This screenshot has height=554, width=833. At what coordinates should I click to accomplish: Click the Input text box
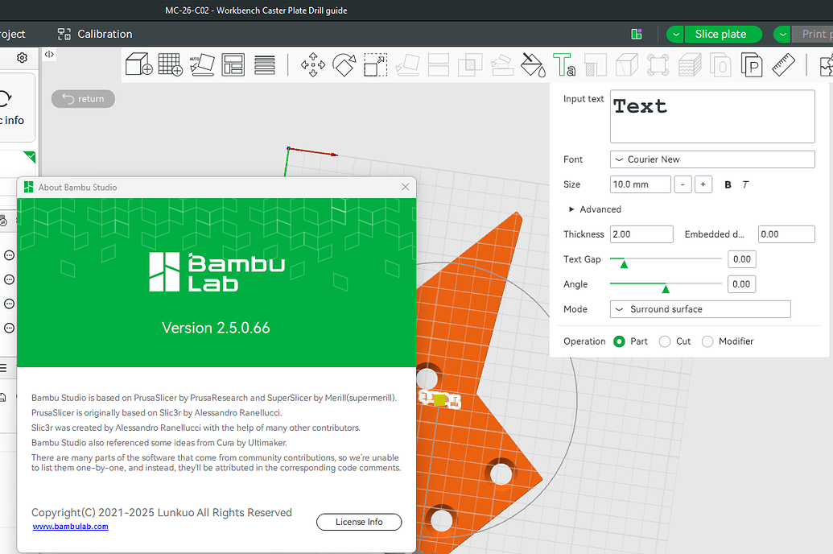pyautogui.click(x=712, y=117)
